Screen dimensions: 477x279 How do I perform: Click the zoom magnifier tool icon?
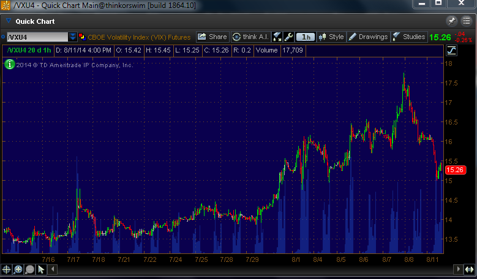(x=18, y=269)
